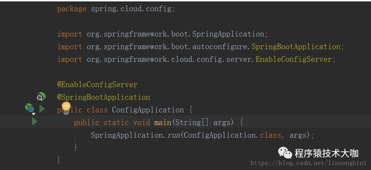This screenshot has height=170, width=371.
Task: Click closing brace of the class
Action: coord(59,160)
